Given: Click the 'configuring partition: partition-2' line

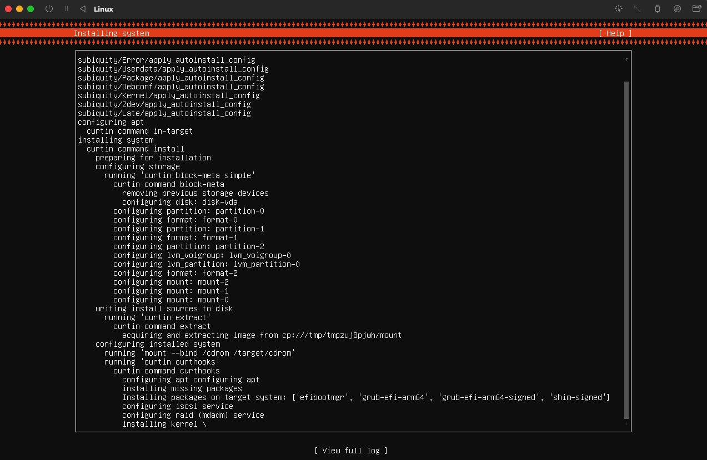Looking at the screenshot, I should point(189,246).
